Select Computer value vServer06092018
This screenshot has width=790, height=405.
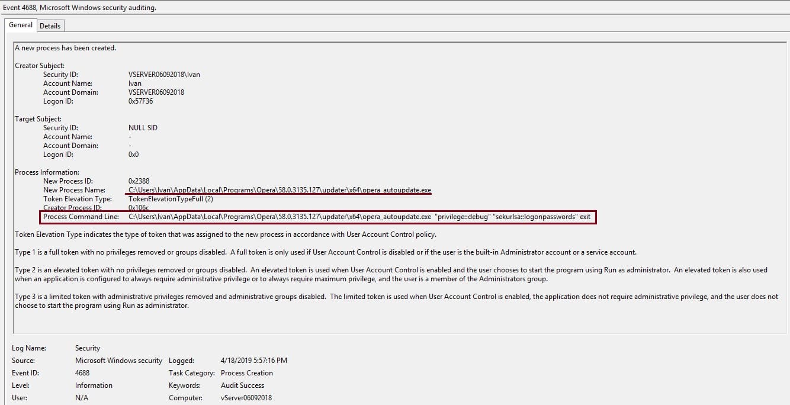246,398
